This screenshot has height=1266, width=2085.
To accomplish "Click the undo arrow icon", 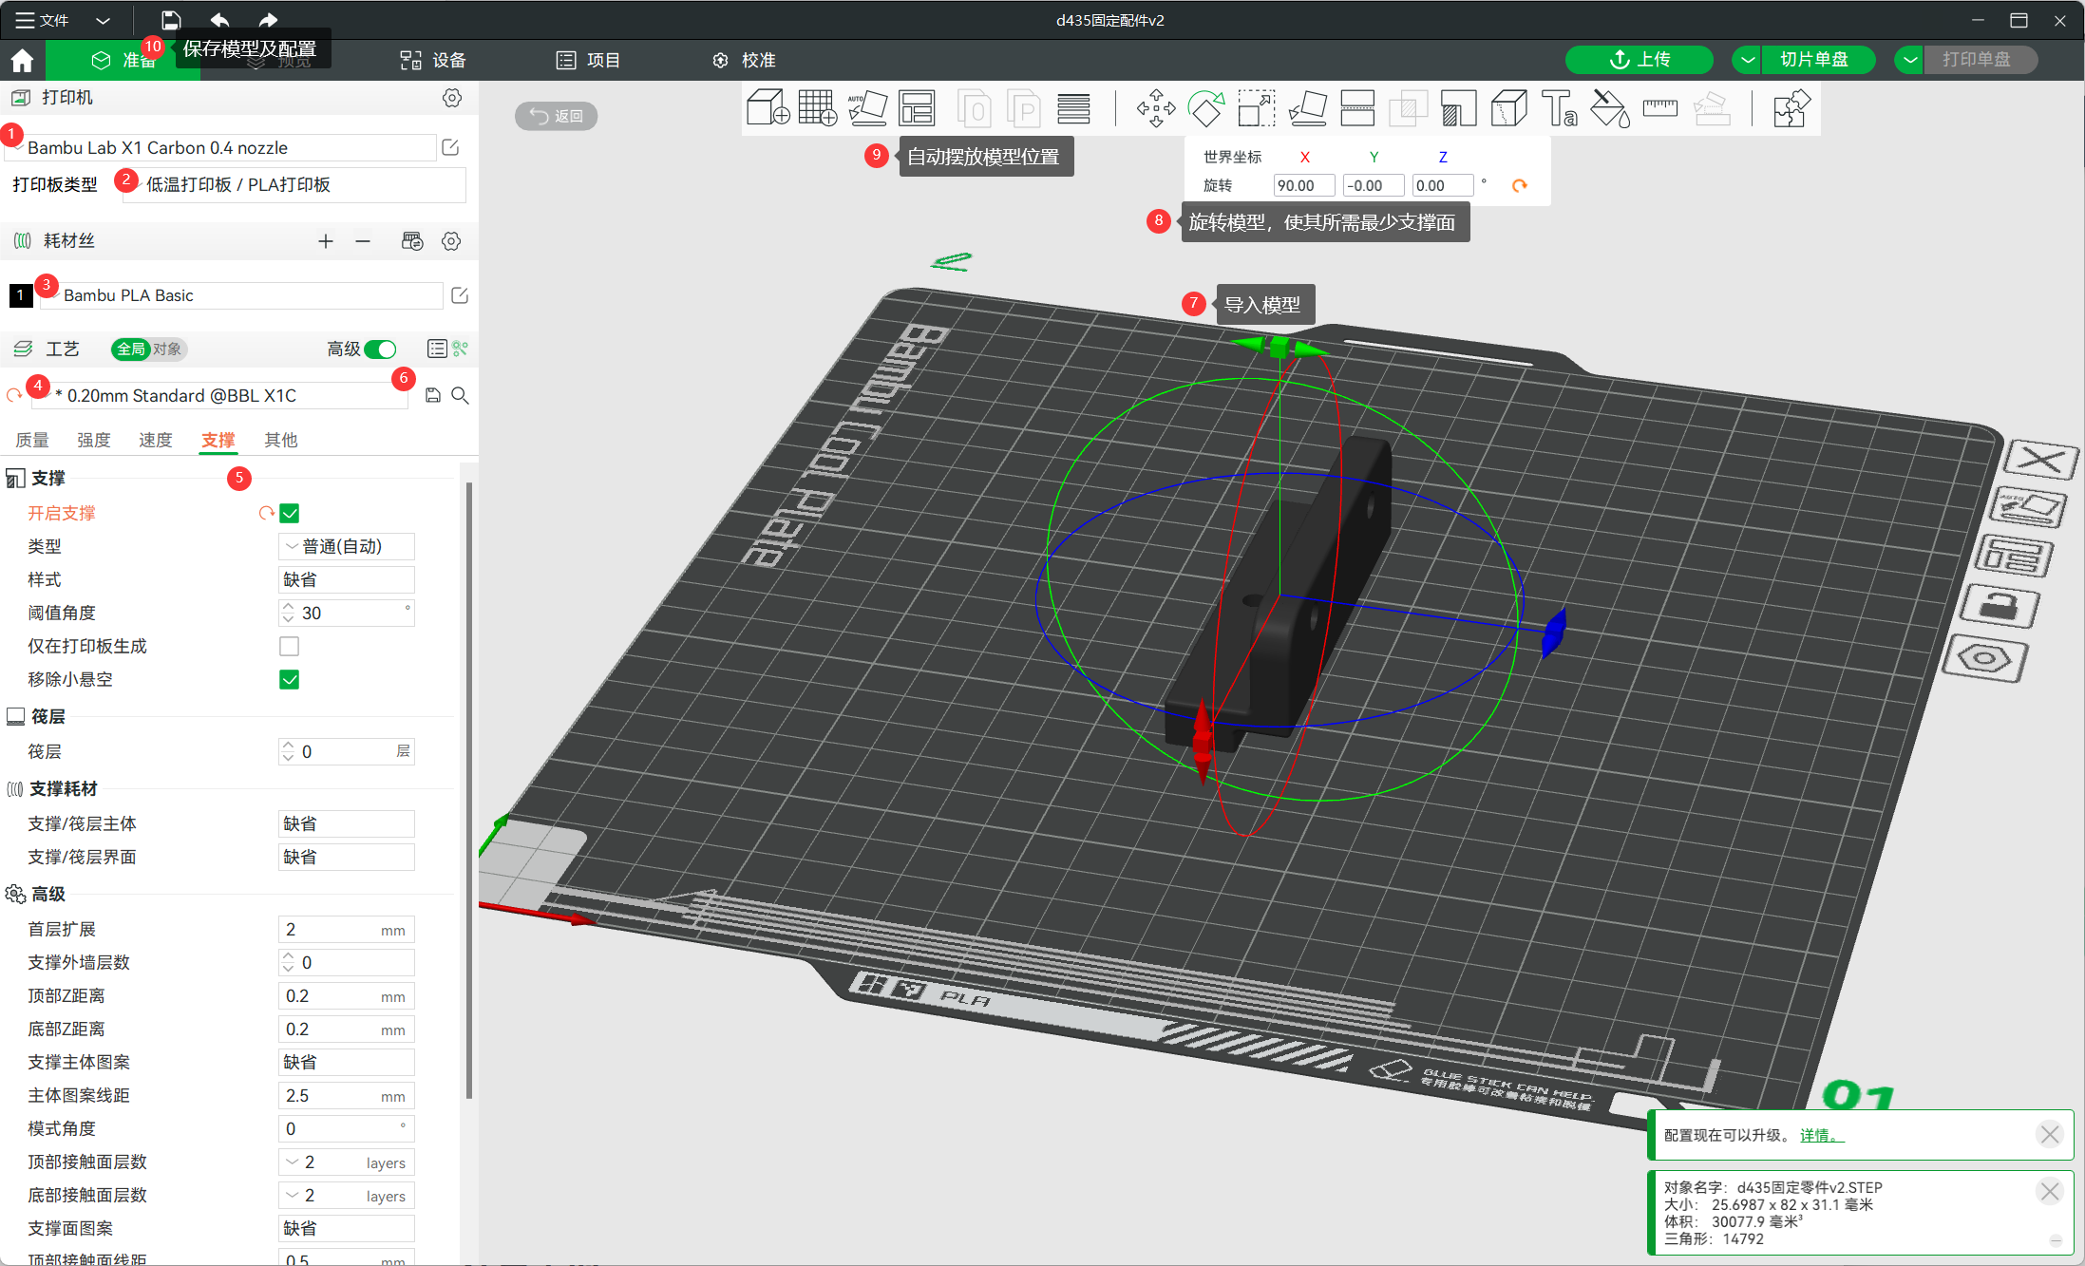I will (x=219, y=20).
